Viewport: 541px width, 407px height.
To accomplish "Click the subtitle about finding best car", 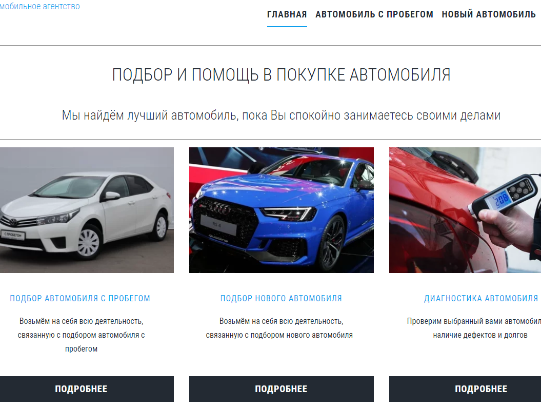I will point(281,115).
